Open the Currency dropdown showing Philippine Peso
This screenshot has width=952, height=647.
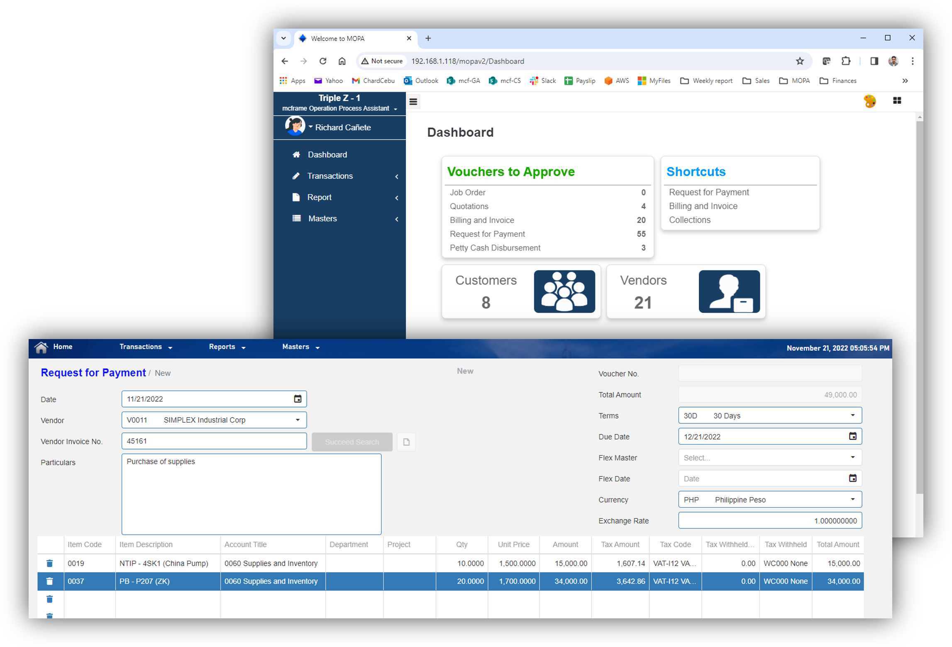pyautogui.click(x=769, y=499)
